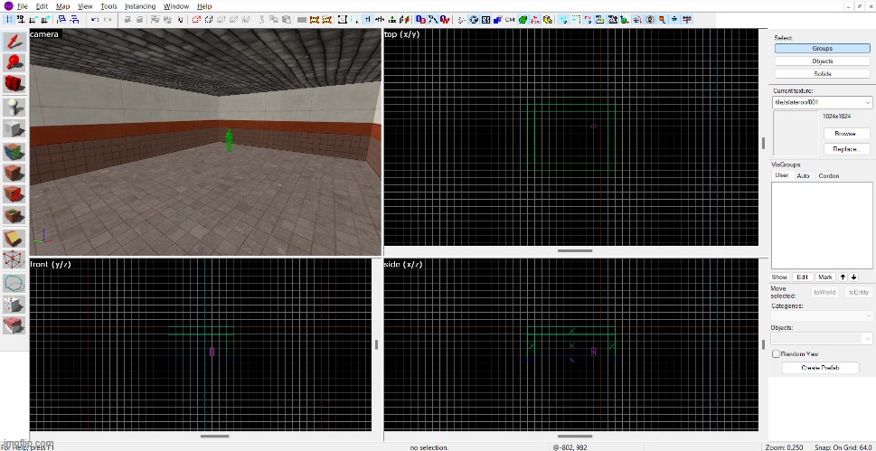Select the Camera tool
The image size is (876, 451).
tap(14, 84)
